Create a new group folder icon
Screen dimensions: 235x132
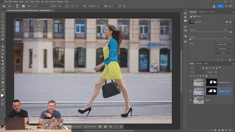click(223, 131)
